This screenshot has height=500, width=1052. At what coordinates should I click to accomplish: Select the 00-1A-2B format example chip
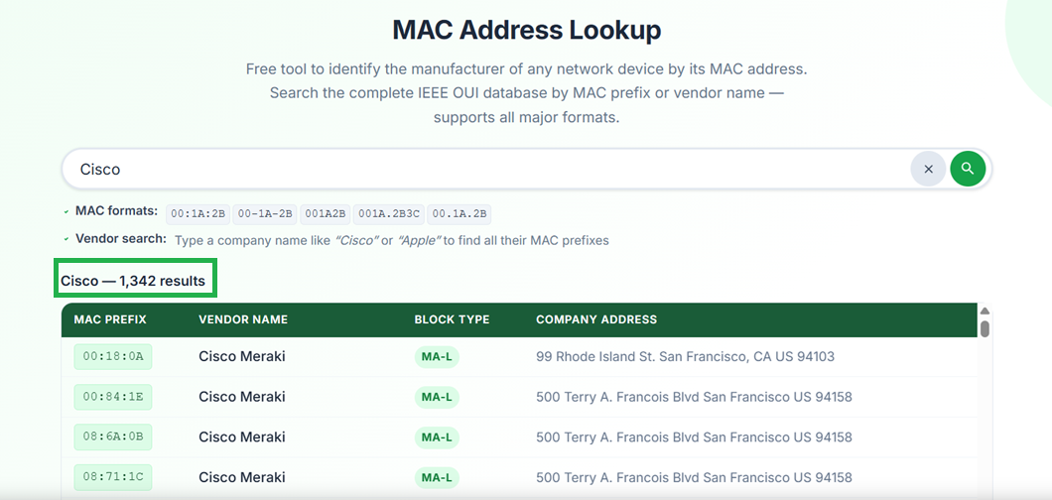[265, 214]
